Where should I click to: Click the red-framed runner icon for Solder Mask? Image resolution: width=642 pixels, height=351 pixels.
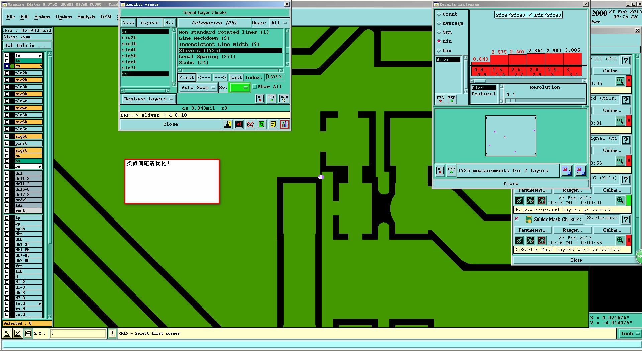(x=542, y=240)
